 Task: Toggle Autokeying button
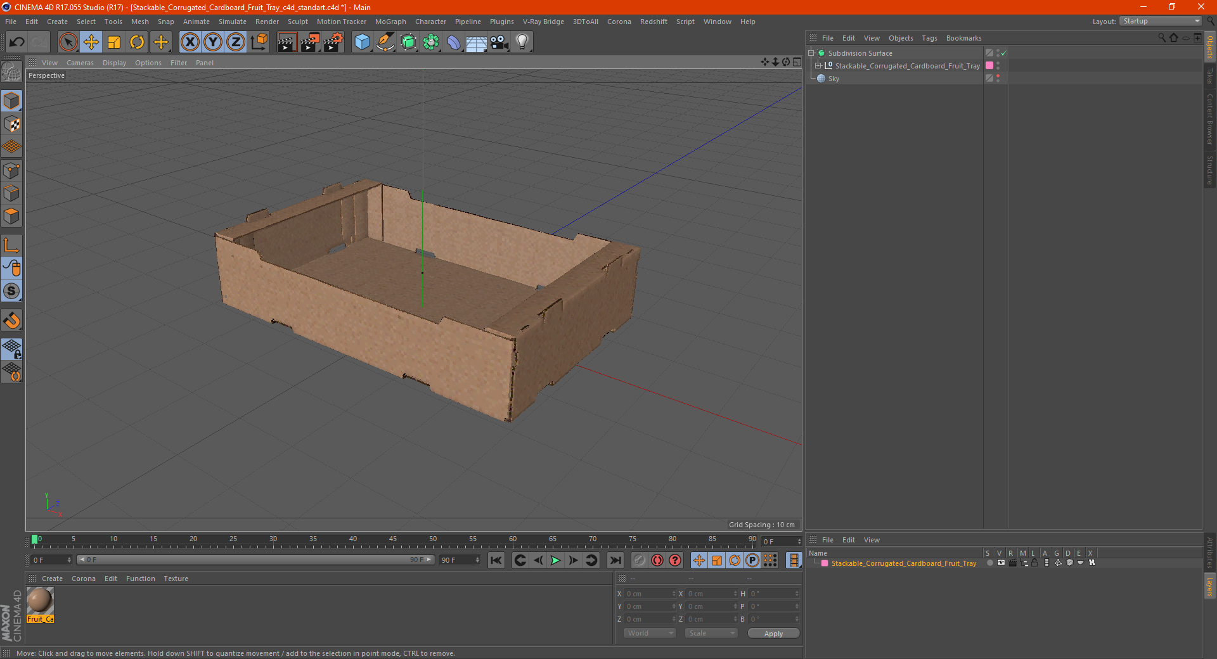(x=657, y=560)
